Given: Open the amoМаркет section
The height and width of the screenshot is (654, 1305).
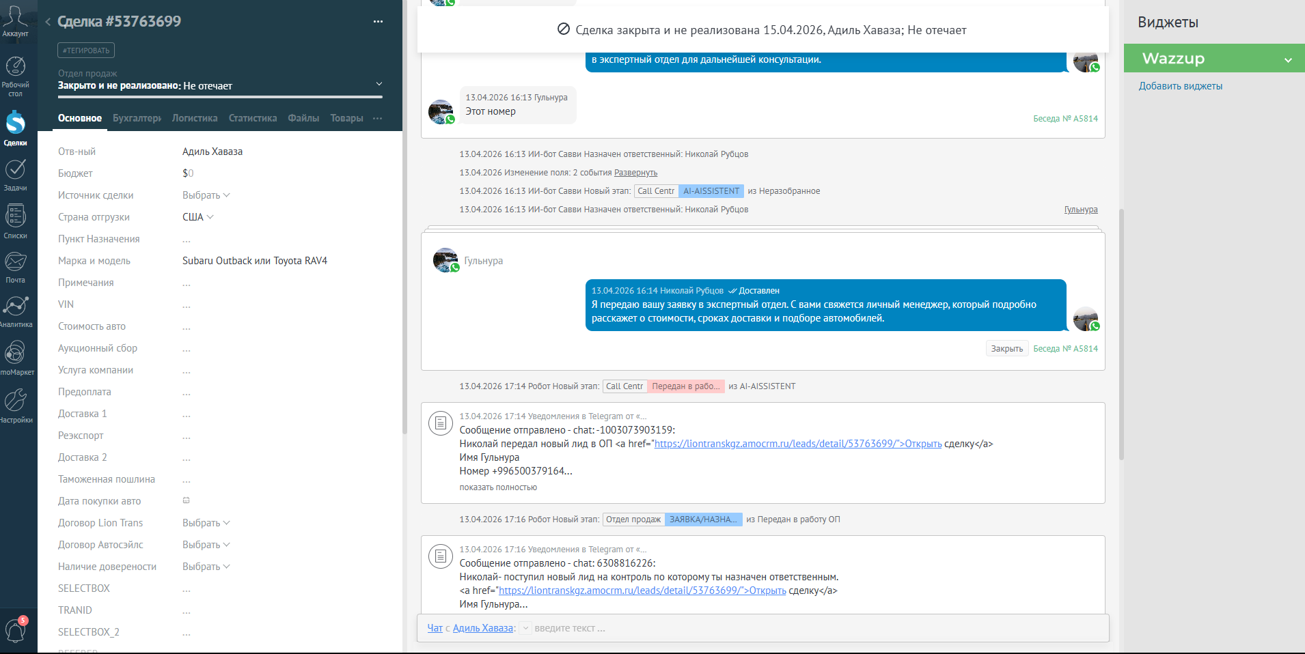Looking at the screenshot, I should click(x=15, y=358).
